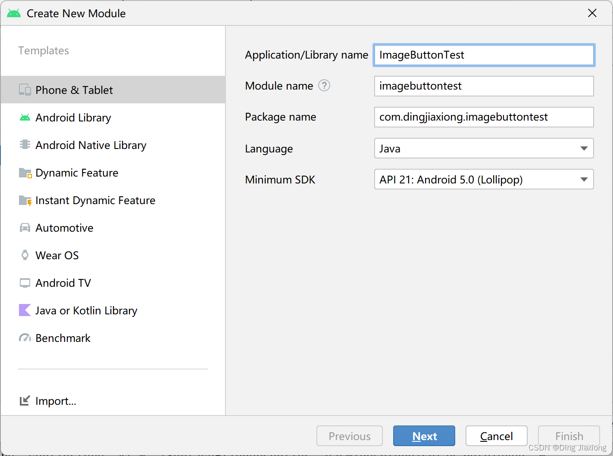Click the Android TV screen icon
613x456 pixels.
tap(25, 283)
